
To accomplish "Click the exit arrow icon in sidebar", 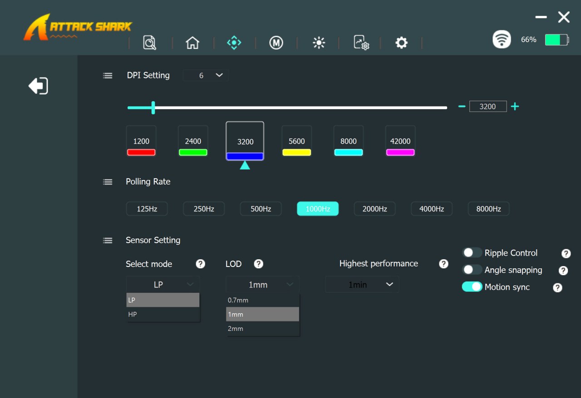I will (38, 86).
